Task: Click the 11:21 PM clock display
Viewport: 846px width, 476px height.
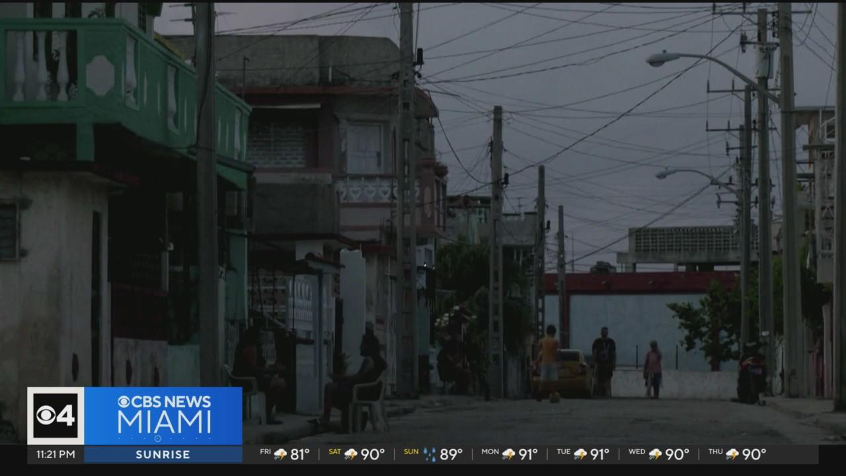Action: pyautogui.click(x=56, y=454)
